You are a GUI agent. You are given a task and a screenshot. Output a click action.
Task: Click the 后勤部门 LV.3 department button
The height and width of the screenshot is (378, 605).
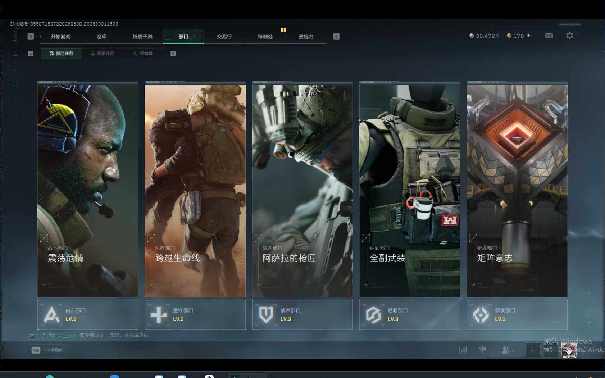point(410,315)
